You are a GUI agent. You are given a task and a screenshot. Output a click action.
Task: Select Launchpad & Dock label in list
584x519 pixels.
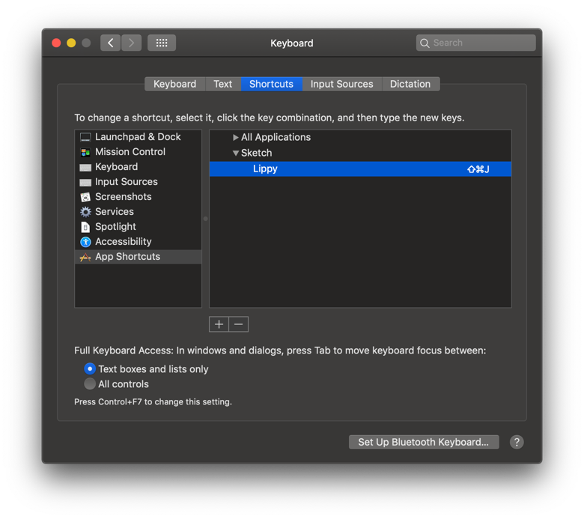tap(138, 137)
